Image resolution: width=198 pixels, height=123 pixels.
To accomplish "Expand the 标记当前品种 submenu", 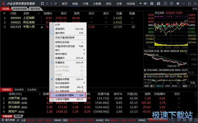I will (x=68, y=83).
